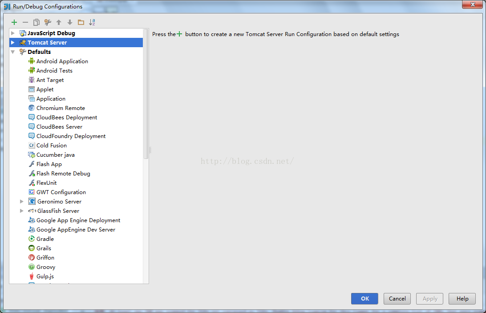Click the splitter handle between panels
This screenshot has height=313, width=486.
coord(150,150)
